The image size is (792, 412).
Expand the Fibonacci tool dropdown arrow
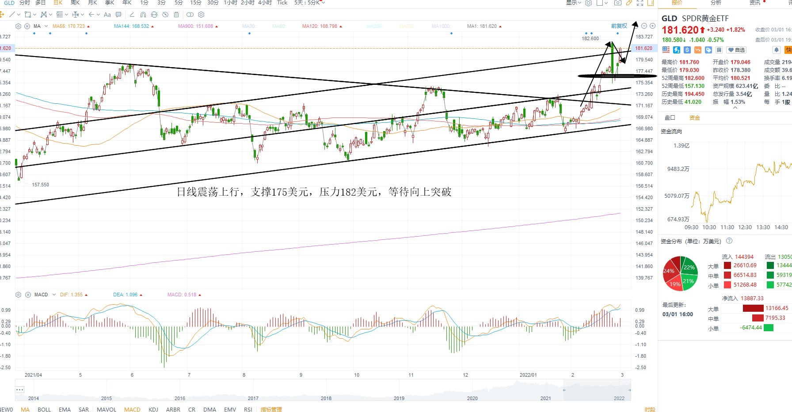click(x=66, y=15)
